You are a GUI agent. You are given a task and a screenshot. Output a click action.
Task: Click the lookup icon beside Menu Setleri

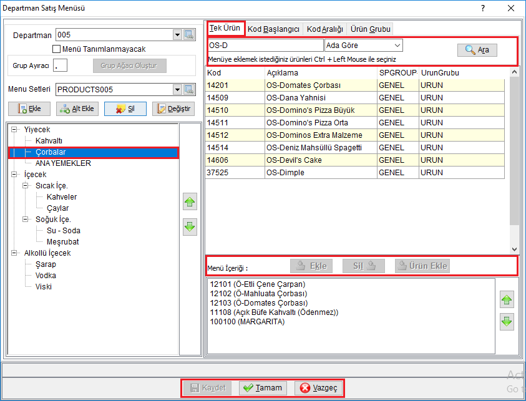tap(189, 90)
